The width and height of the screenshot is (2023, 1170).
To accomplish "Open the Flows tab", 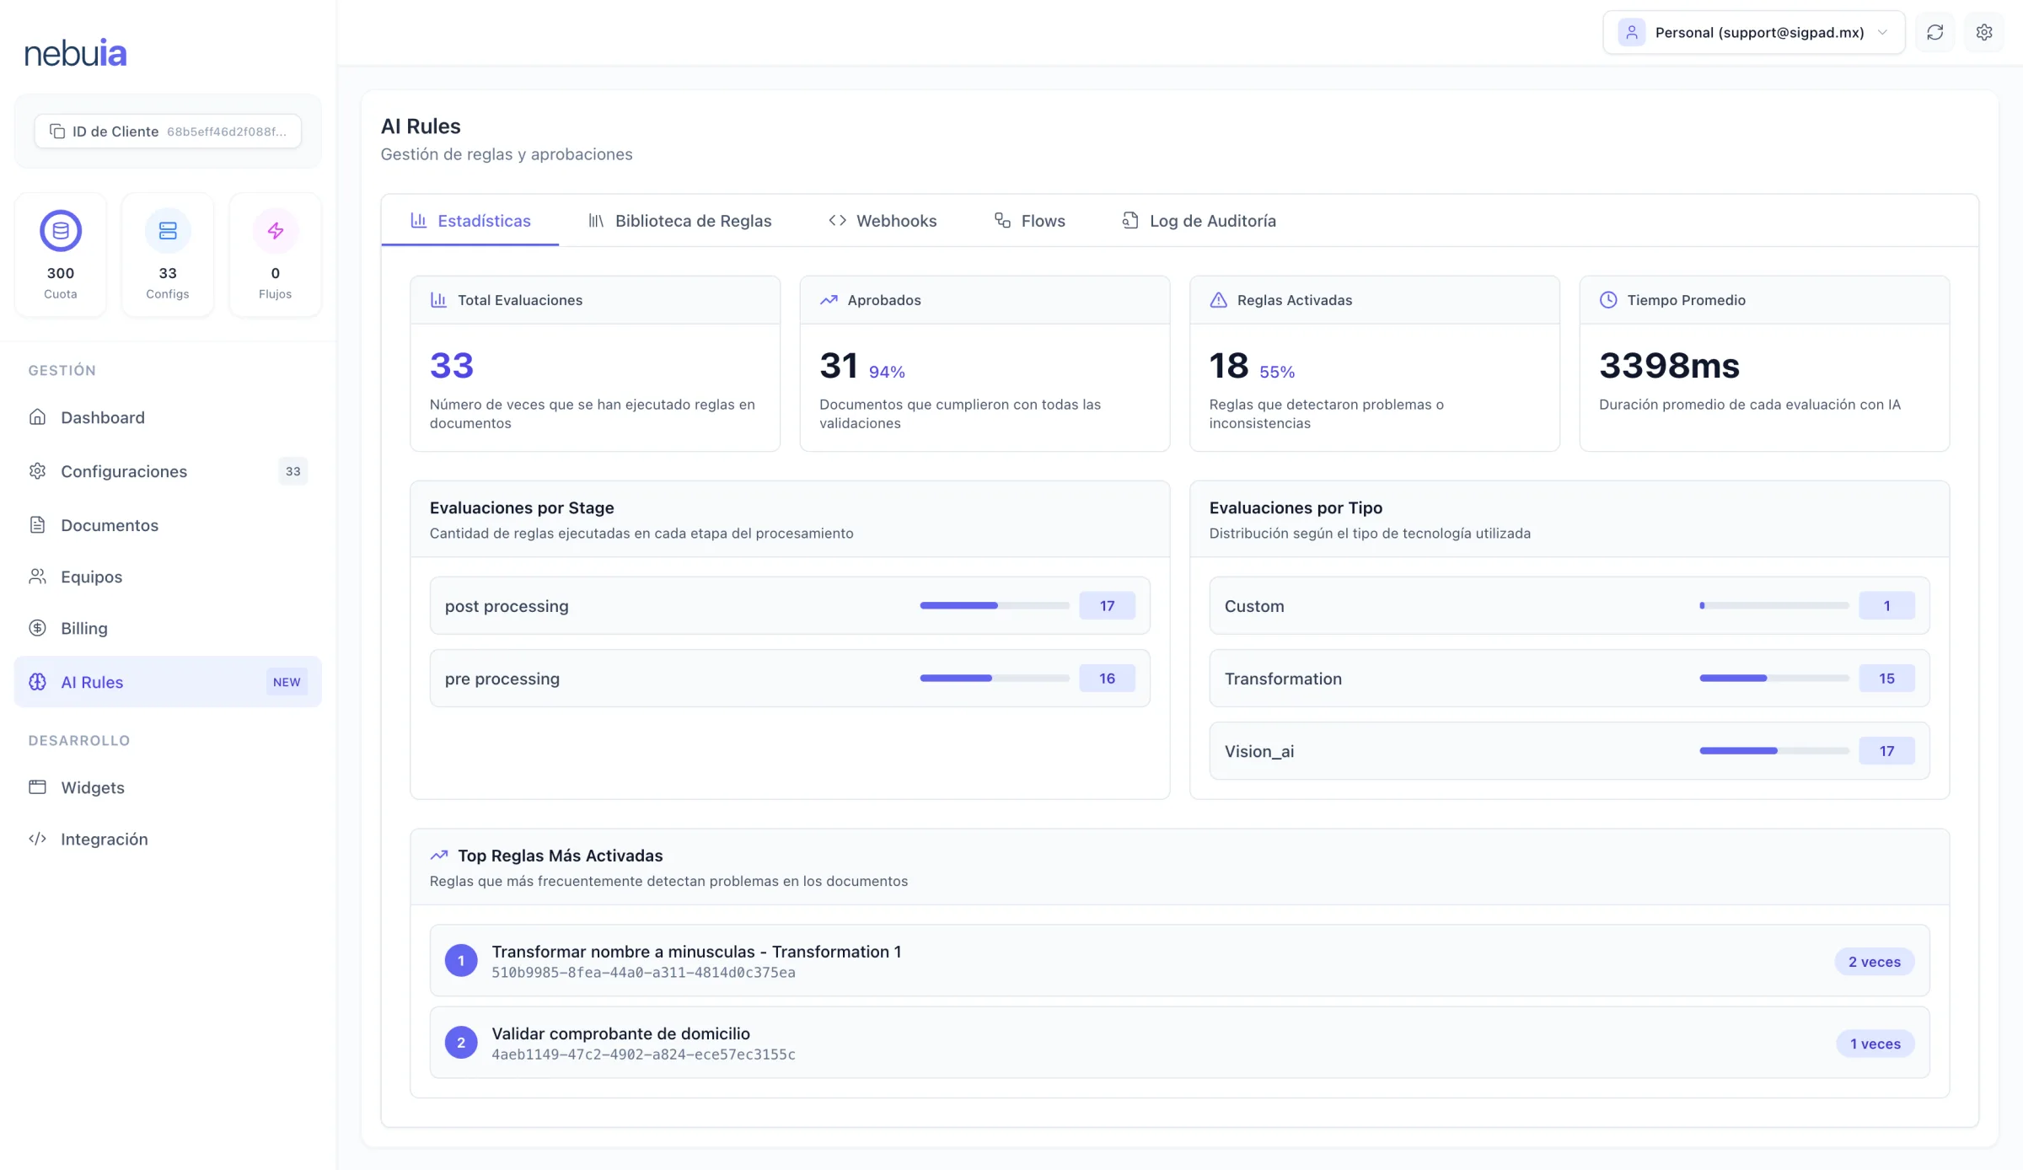I will 1029,220.
